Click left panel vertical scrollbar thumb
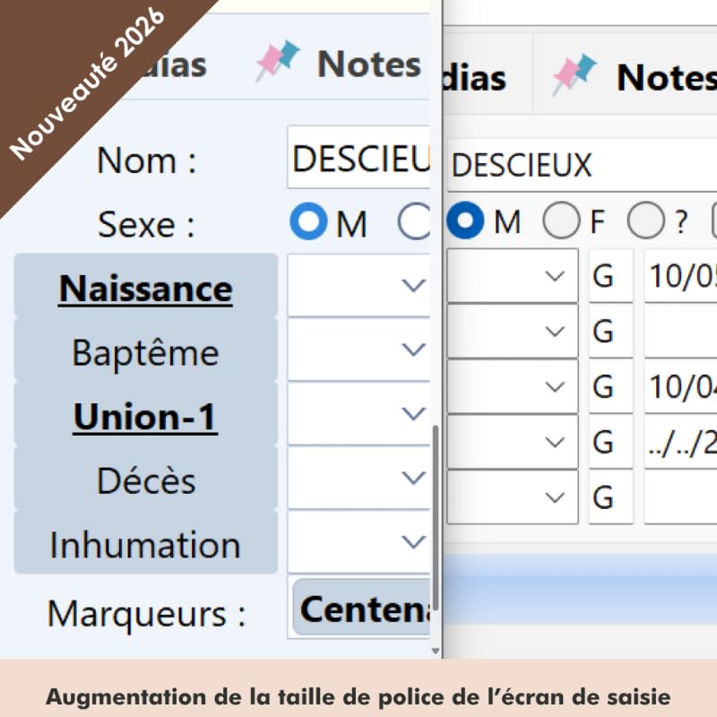 [436, 518]
